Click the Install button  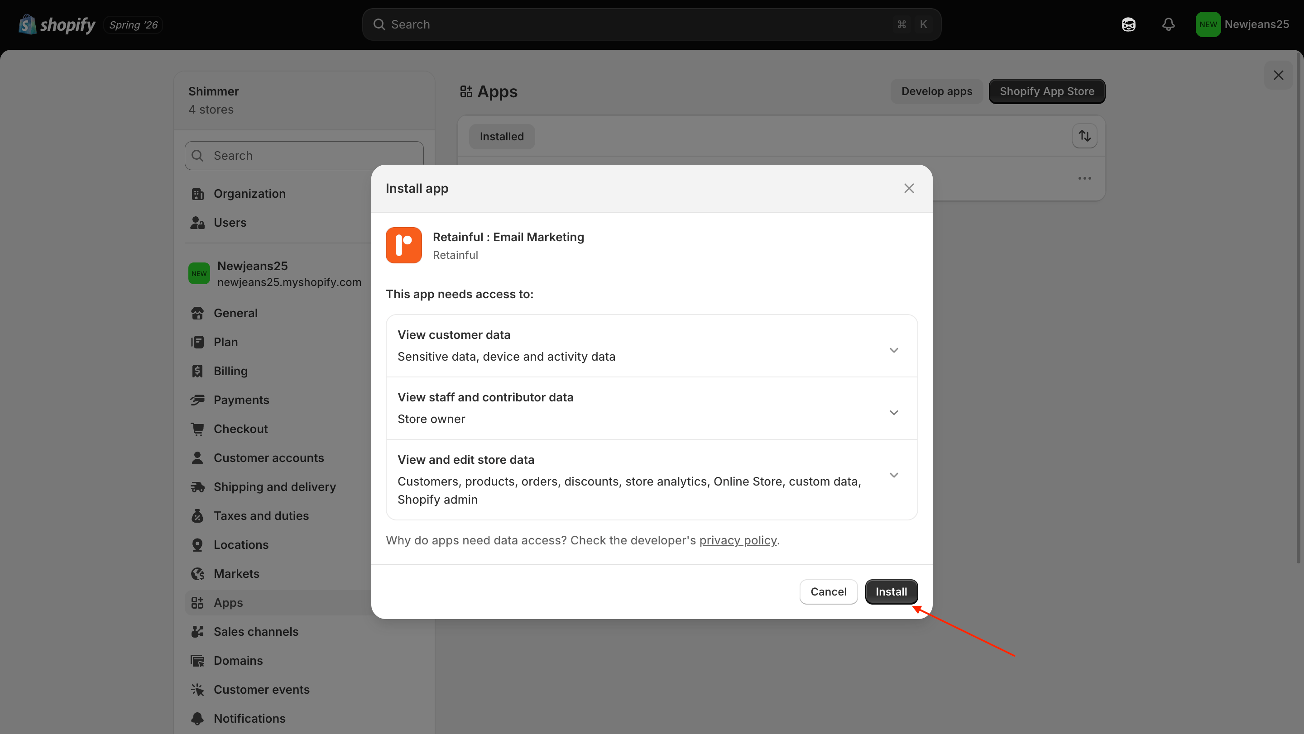pyautogui.click(x=891, y=592)
